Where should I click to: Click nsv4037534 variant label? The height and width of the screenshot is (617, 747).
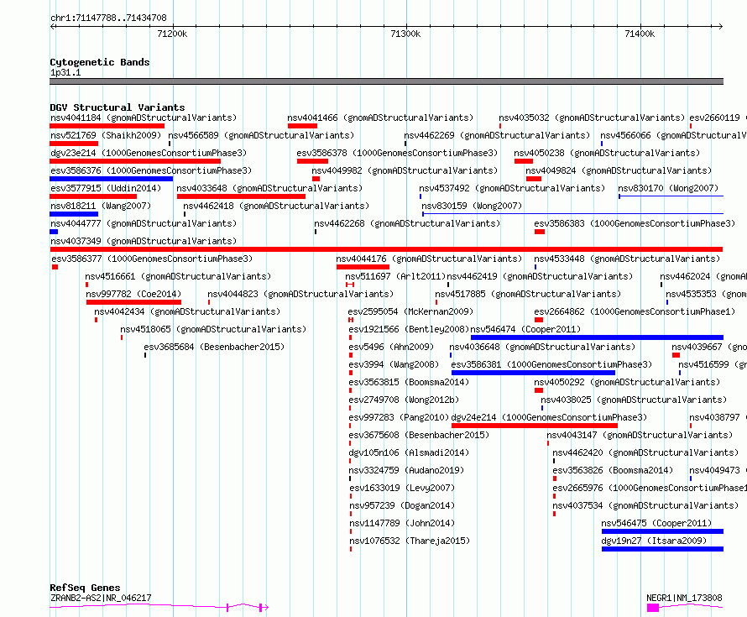645,505
